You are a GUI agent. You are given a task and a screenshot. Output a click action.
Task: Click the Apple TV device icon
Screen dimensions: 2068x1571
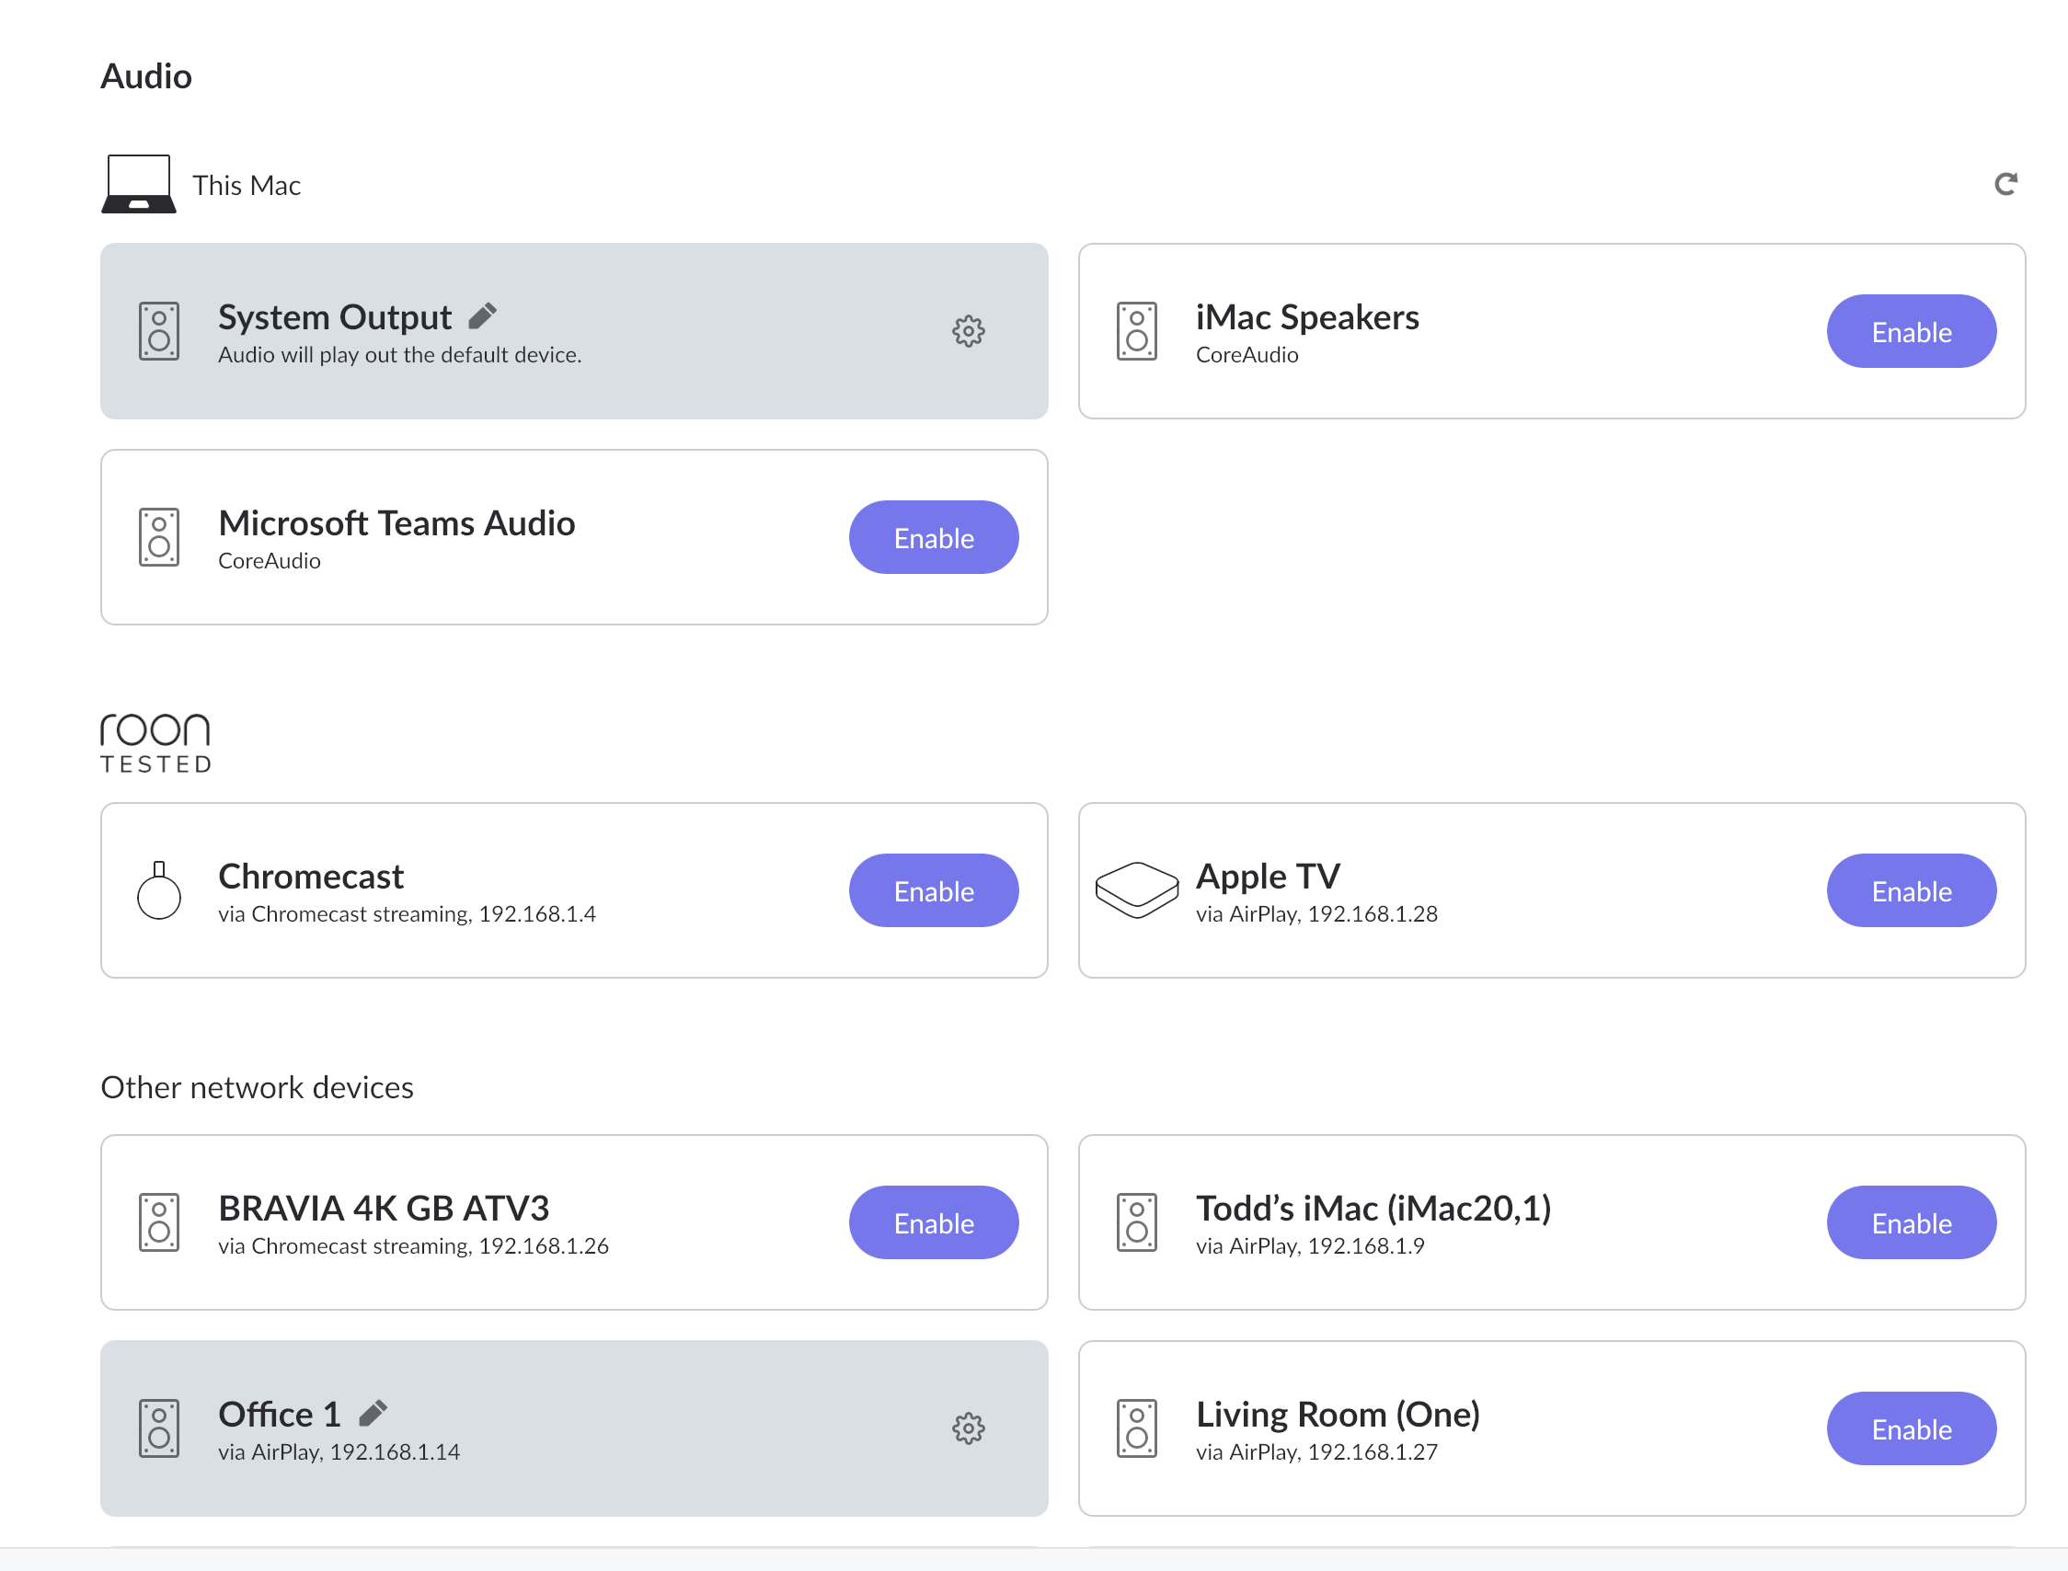[1136, 890]
